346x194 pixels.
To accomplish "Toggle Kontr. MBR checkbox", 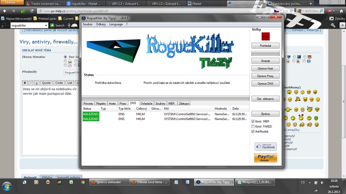I will tap(253, 121).
